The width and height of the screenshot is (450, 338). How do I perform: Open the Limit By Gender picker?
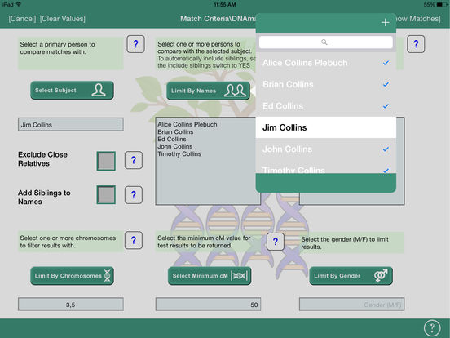[351, 276]
